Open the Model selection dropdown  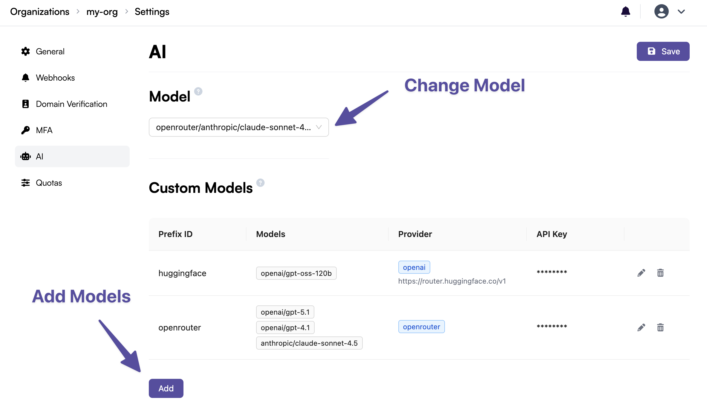click(238, 127)
